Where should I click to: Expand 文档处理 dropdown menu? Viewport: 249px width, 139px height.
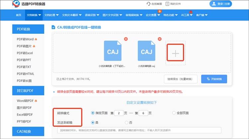click(x=51, y=15)
